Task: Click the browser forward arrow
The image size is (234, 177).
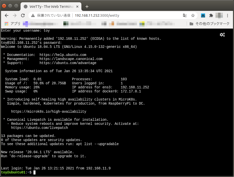Action: click(15, 15)
